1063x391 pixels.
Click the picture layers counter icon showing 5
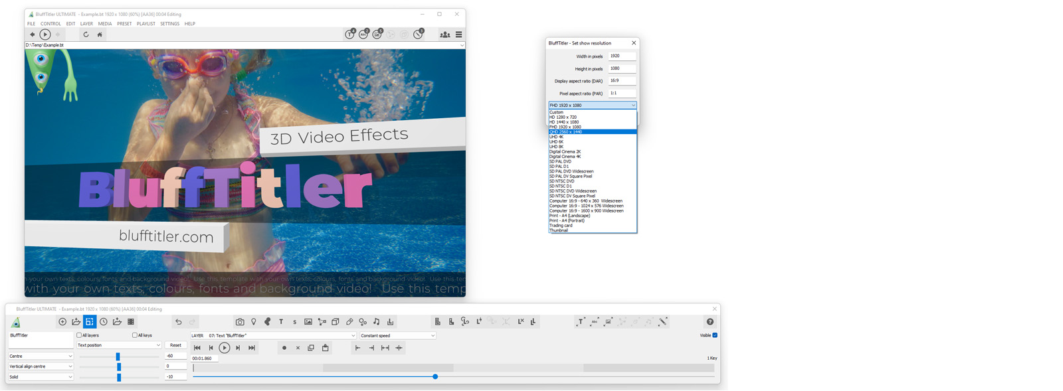377,34
